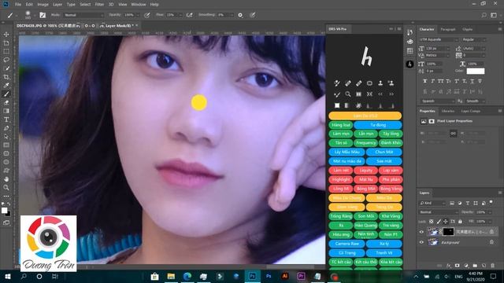
Task: Open Photoshop from the Windows taskbar
Action: [x=252, y=276]
